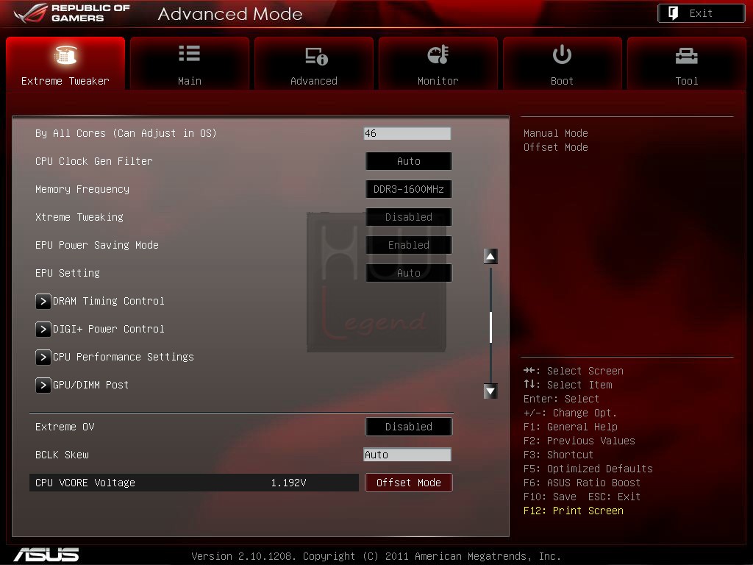Click the F6: ASUS Ratio Boost hint
This screenshot has height=565, width=753.
582,483
